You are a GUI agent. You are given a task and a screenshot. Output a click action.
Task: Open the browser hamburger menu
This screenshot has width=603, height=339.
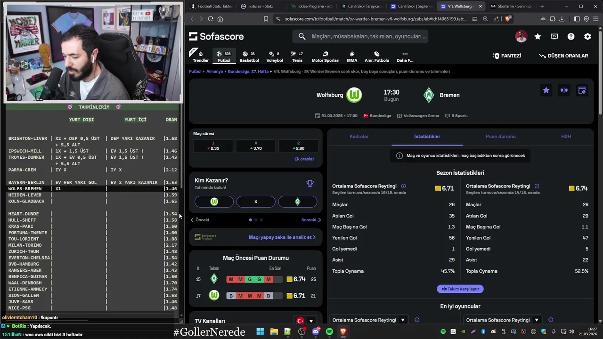[x=595, y=19]
